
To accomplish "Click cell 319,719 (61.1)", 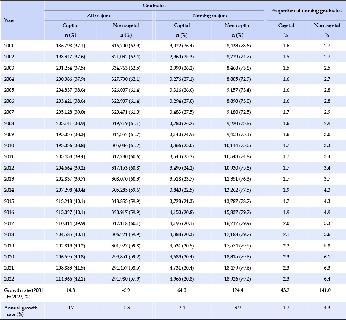I will (x=126, y=123).
